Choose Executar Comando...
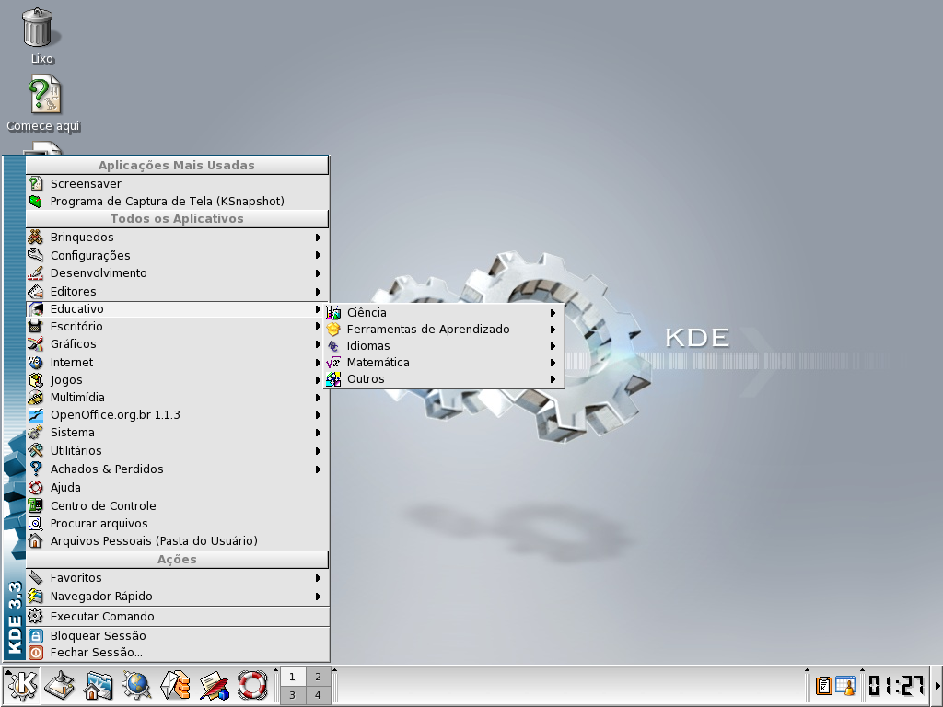Screen dimensions: 943x707 178,616
